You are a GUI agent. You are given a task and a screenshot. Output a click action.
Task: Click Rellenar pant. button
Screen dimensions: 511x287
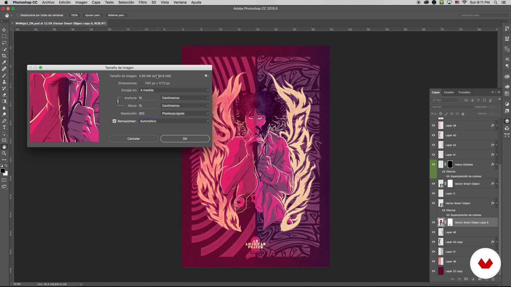click(116, 15)
